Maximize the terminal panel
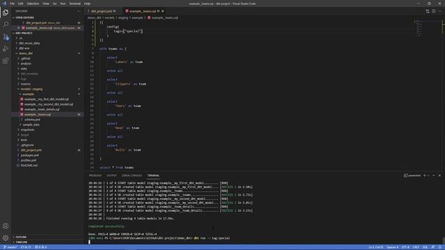This screenshot has width=445, height=250. 434,176
